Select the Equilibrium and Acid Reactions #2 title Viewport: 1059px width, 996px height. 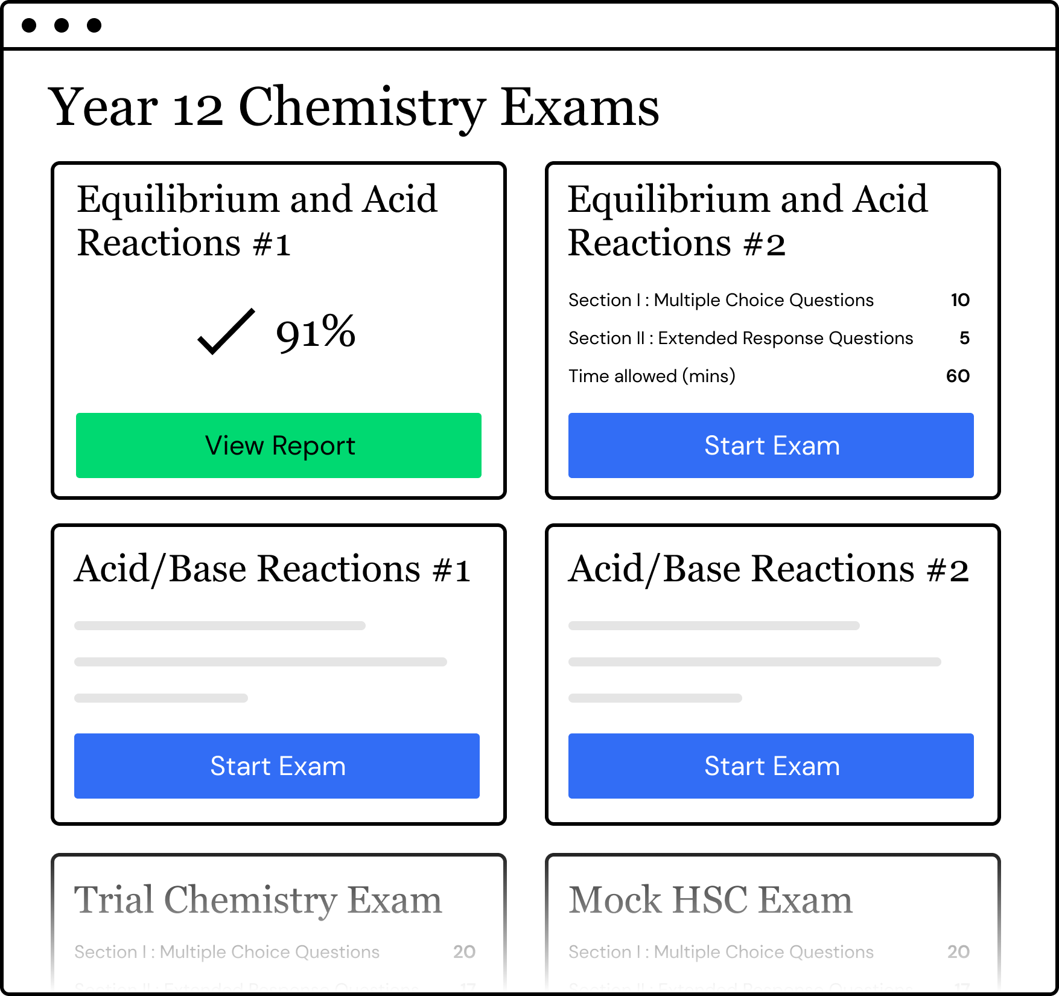pos(748,221)
